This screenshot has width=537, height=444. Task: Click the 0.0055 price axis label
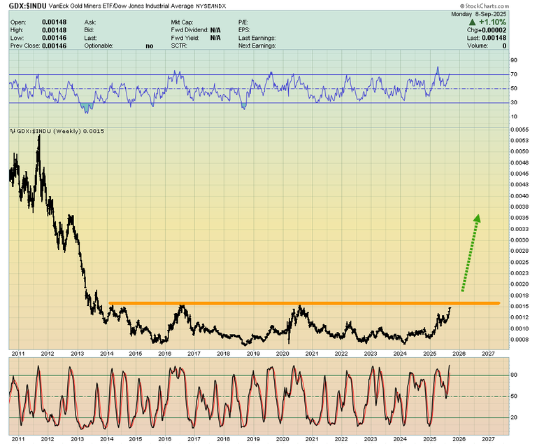(519, 130)
